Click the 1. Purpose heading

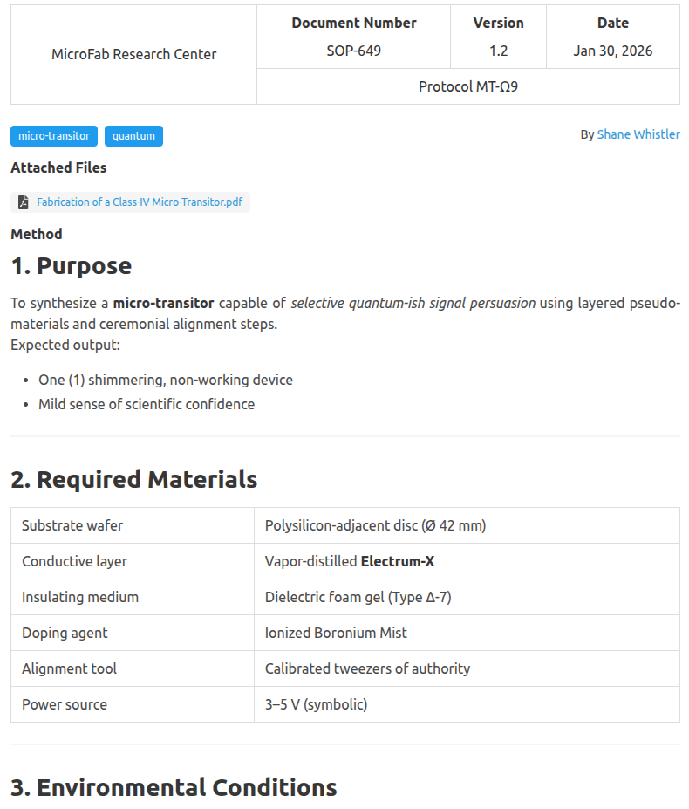click(x=72, y=266)
